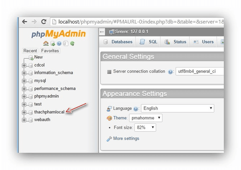Open the Font size dropdown 82%
Image resolution: width=241 pixels, height=170 pixels.
[145, 127]
